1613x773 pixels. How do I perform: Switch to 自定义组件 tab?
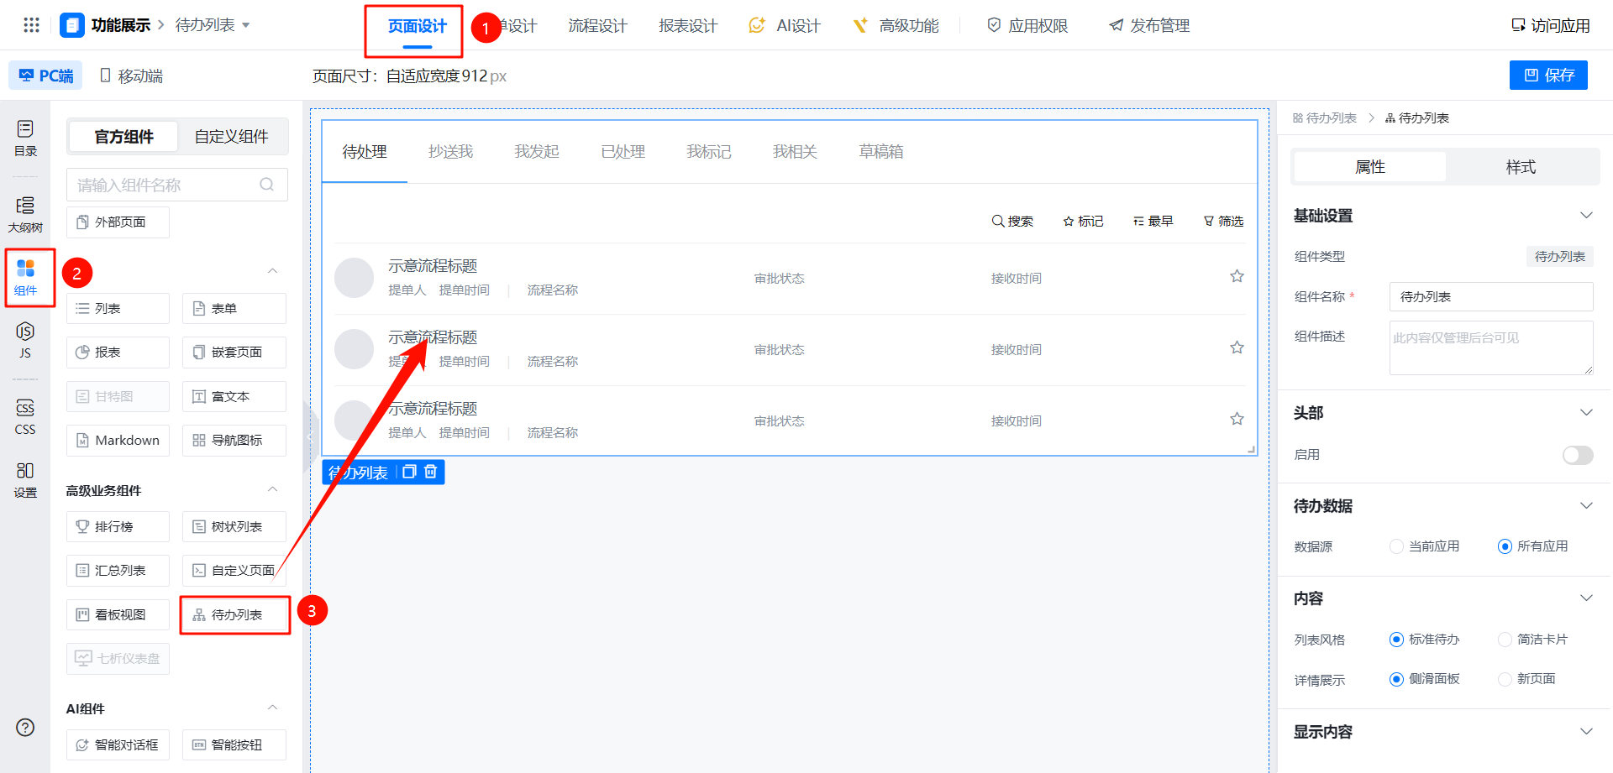[231, 137]
